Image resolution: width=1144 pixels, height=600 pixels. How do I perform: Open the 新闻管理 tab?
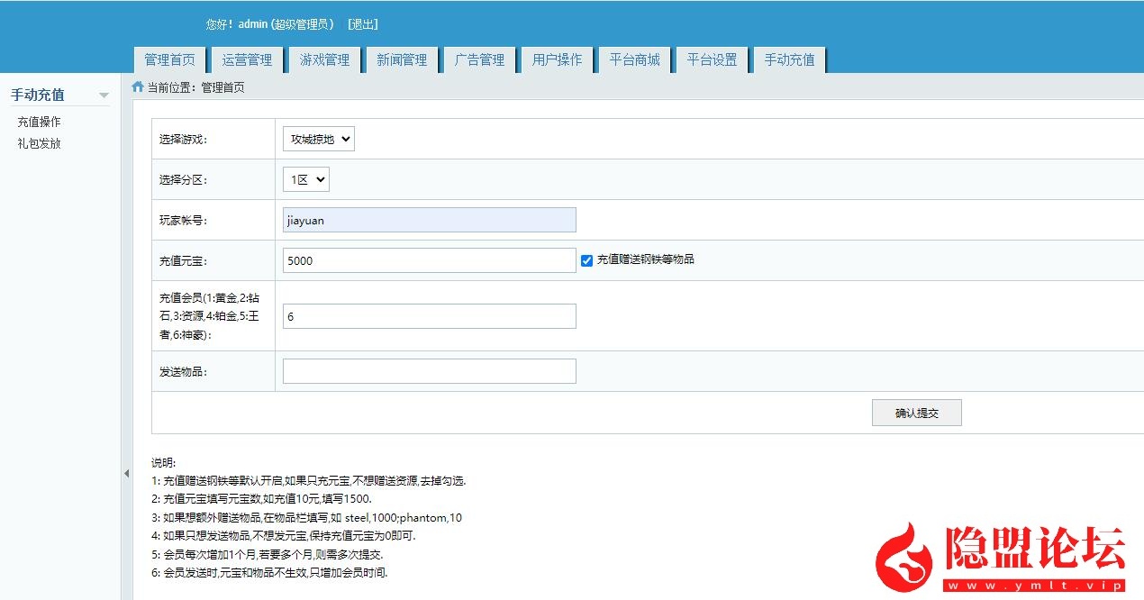pyautogui.click(x=402, y=59)
